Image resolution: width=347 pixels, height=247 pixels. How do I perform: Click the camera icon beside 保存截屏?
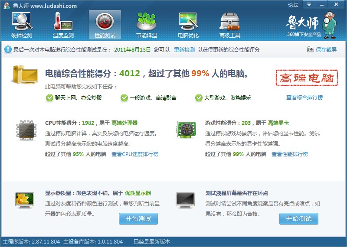[310, 50]
